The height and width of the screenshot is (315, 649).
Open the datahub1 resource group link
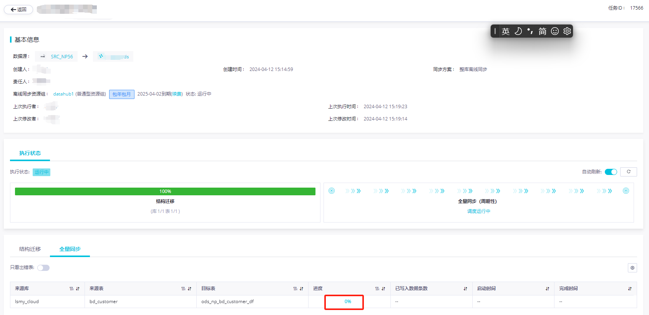pos(63,94)
